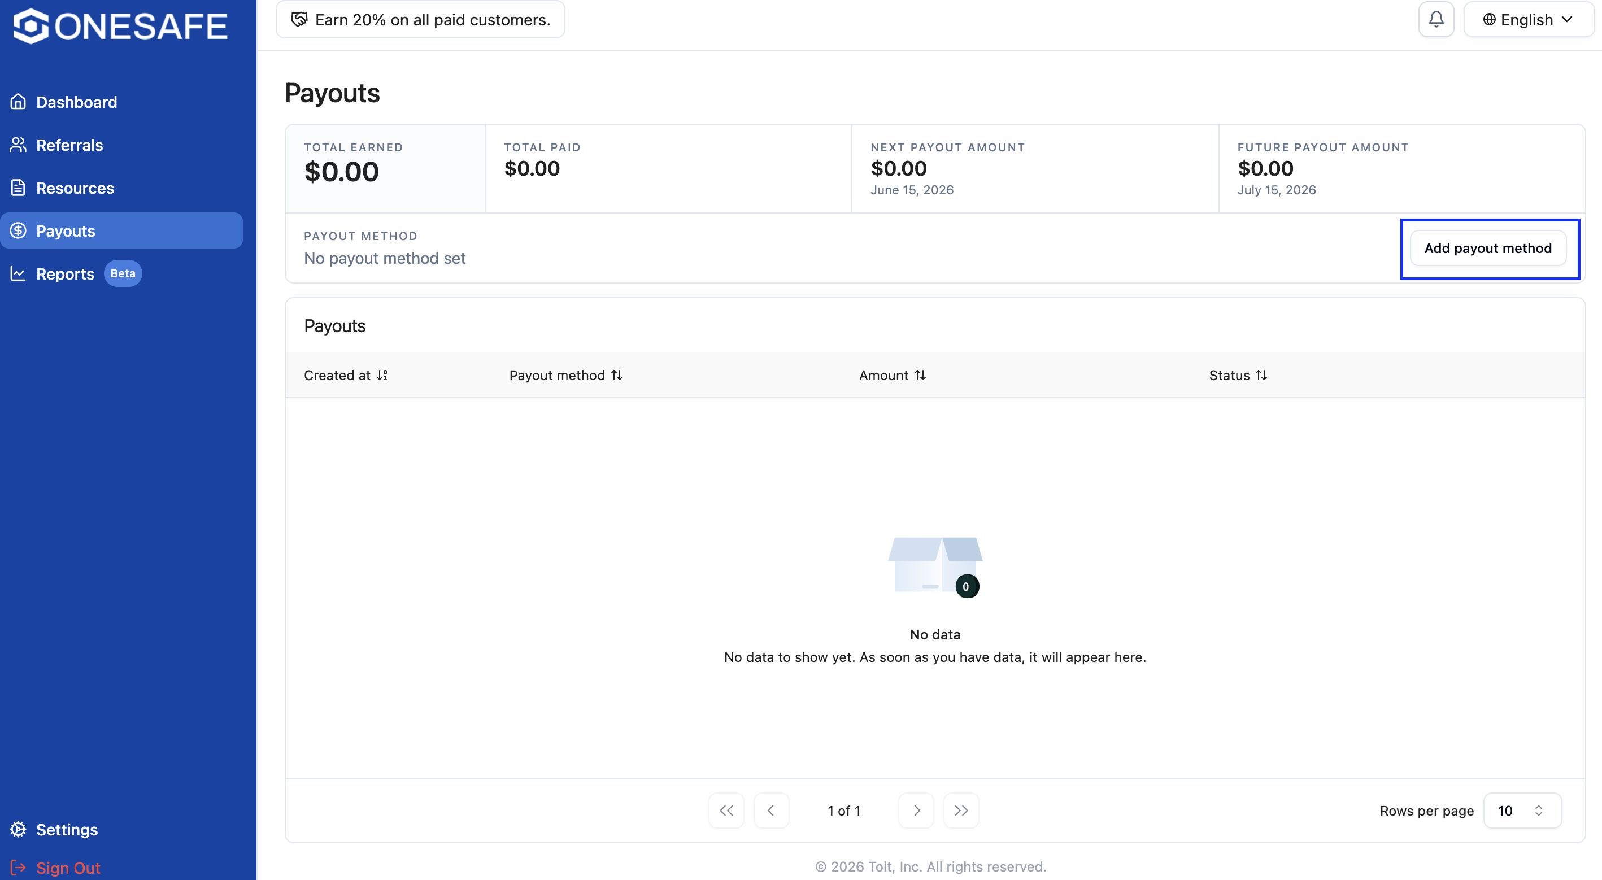1602x880 pixels.
Task: Sort by the Payout method column header
Action: click(x=566, y=375)
